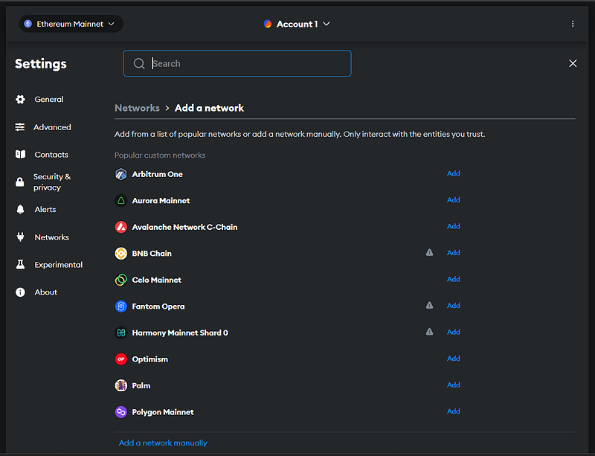Open the three-dot options menu icon
The width and height of the screenshot is (595, 456).
(573, 24)
